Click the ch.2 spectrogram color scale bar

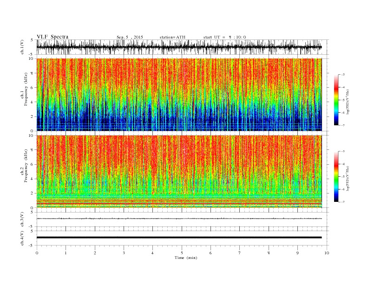[336, 177]
